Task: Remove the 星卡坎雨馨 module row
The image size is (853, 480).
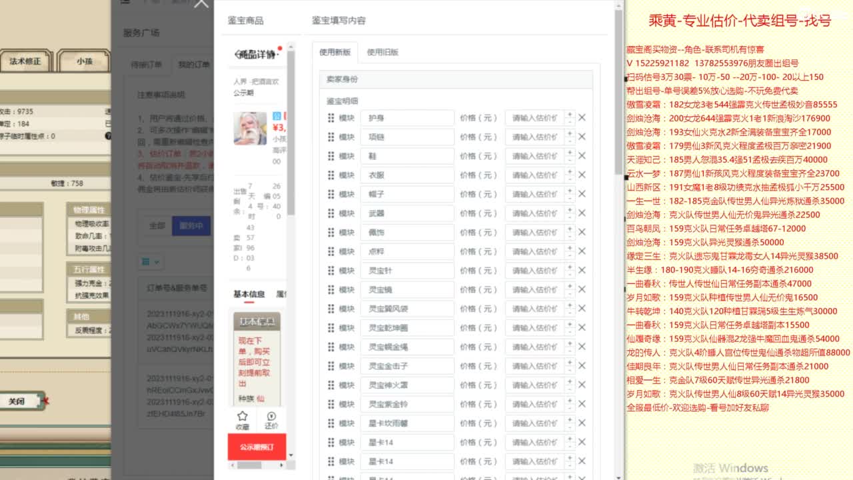Action: [x=582, y=423]
